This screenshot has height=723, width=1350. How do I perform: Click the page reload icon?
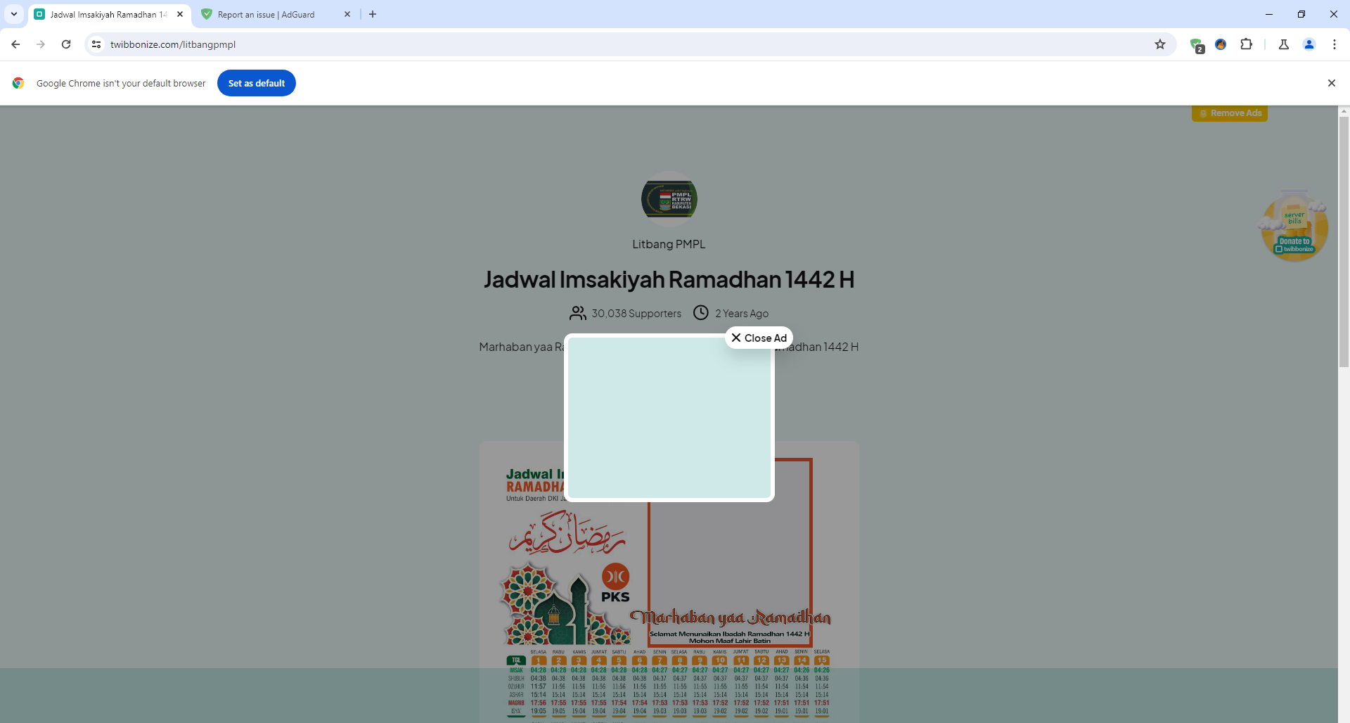(x=65, y=44)
